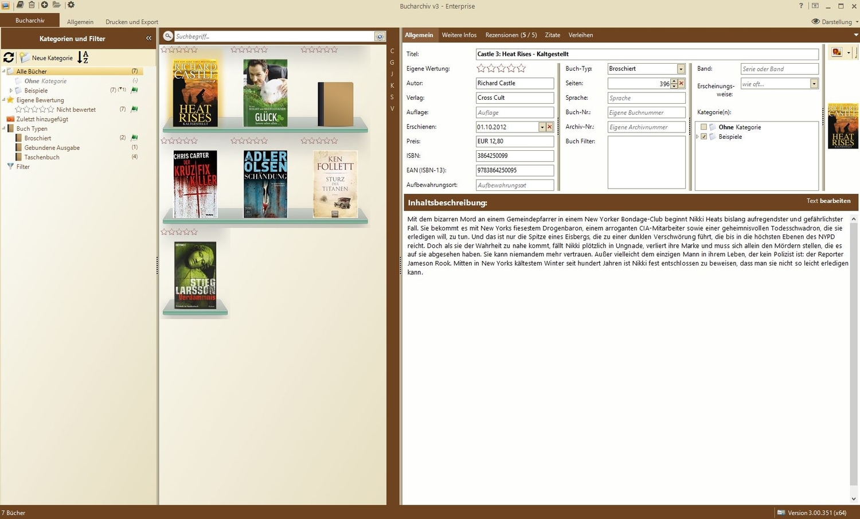Viewport: 860px width, 519px height.
Task: Open the Verleihen tab
Action: coord(581,35)
